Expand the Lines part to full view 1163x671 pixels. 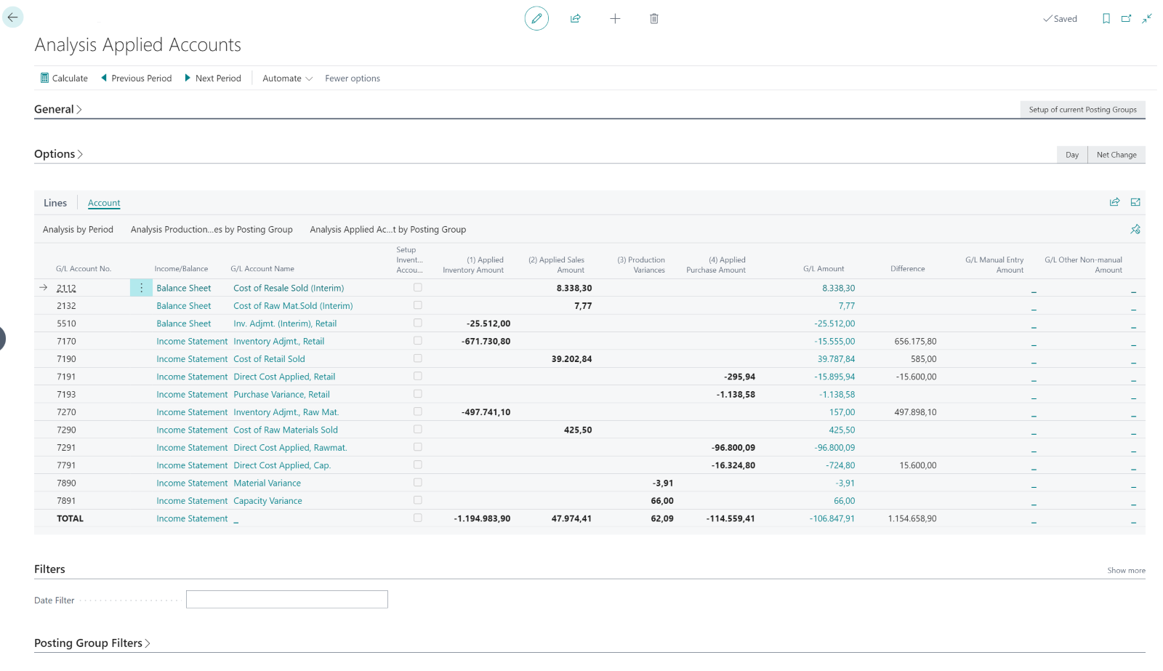1135,202
